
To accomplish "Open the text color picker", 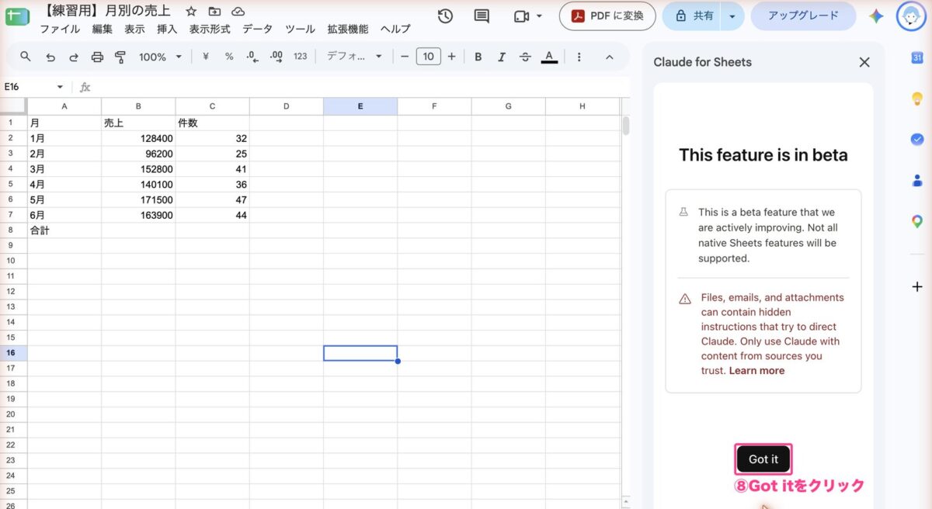I will click(x=549, y=57).
